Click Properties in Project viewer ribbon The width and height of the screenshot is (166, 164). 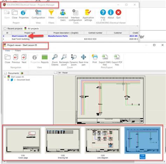(x=35, y=59)
